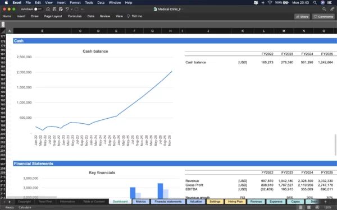Open Siri from the menu bar
Viewport: 337px width, 210px height.
click(322, 3)
